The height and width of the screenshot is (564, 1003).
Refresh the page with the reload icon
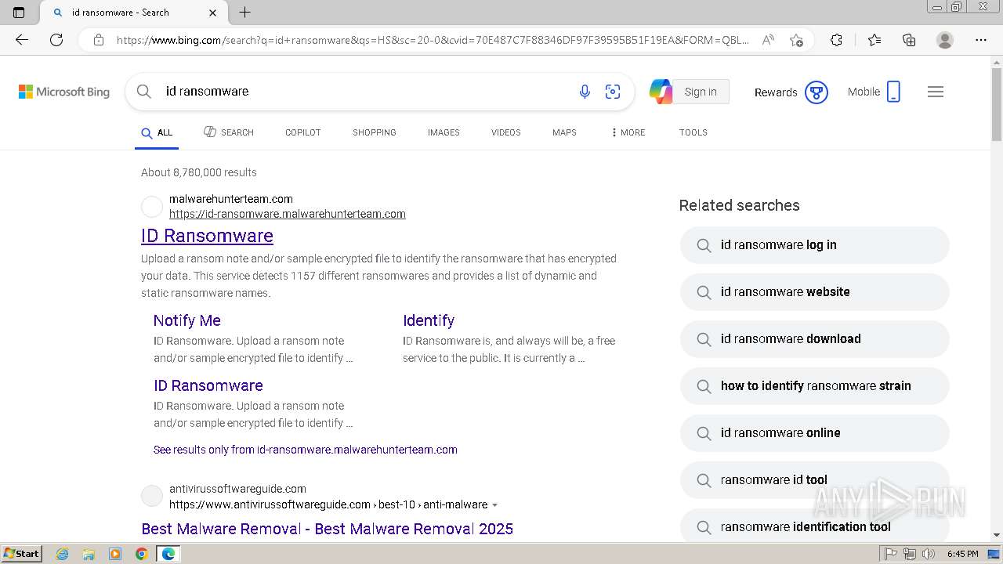coord(56,40)
